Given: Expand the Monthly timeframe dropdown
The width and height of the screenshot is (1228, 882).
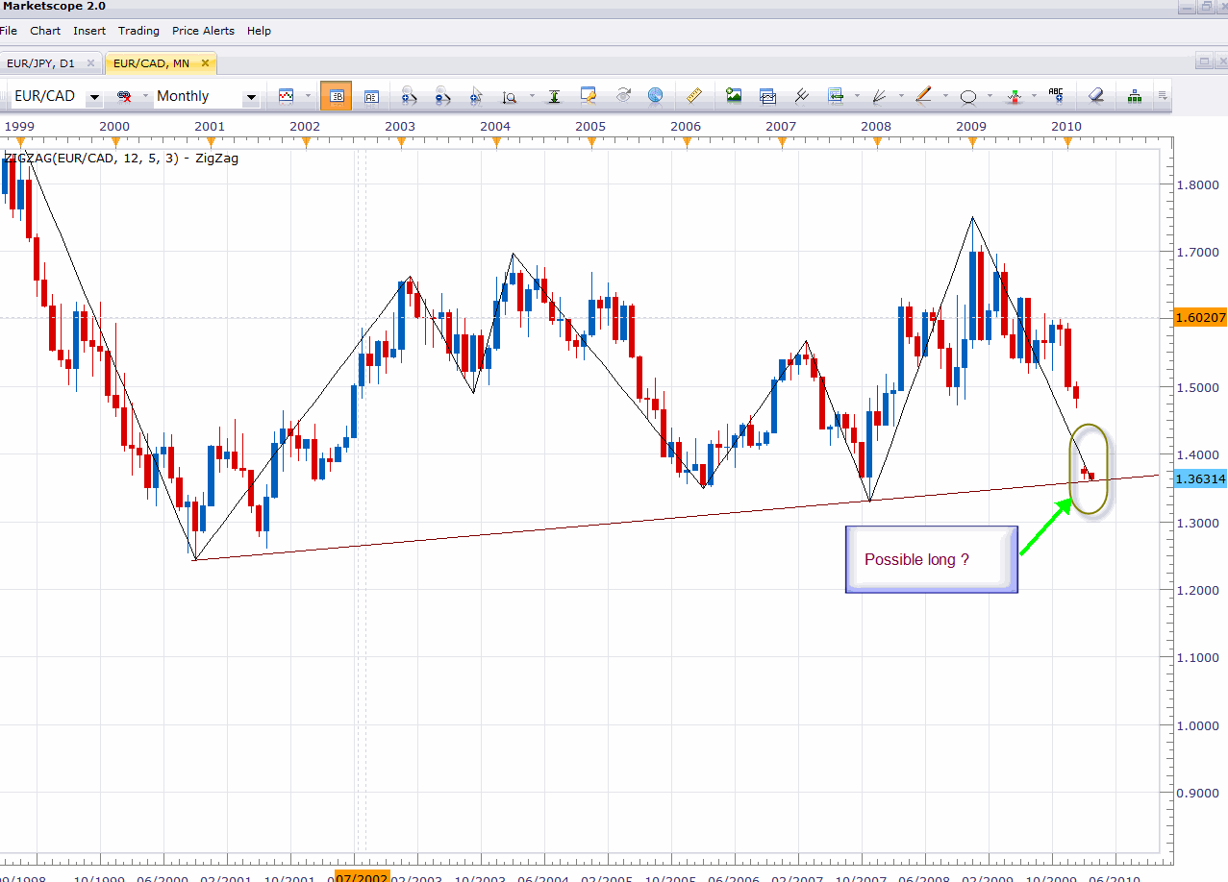Looking at the screenshot, I should pos(251,97).
